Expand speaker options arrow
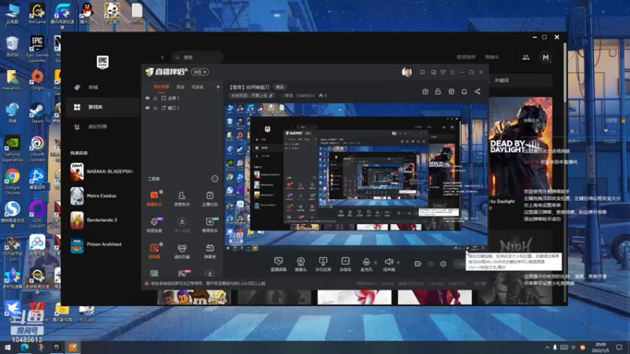Image resolution: width=630 pixels, height=354 pixels. pos(398,263)
